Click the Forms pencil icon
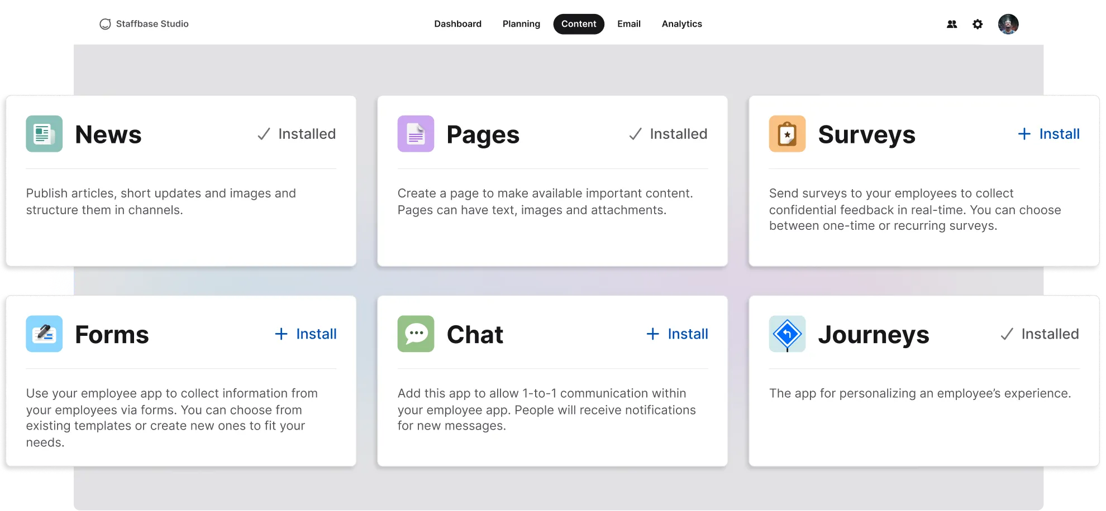The width and height of the screenshot is (1106, 511). (x=44, y=334)
